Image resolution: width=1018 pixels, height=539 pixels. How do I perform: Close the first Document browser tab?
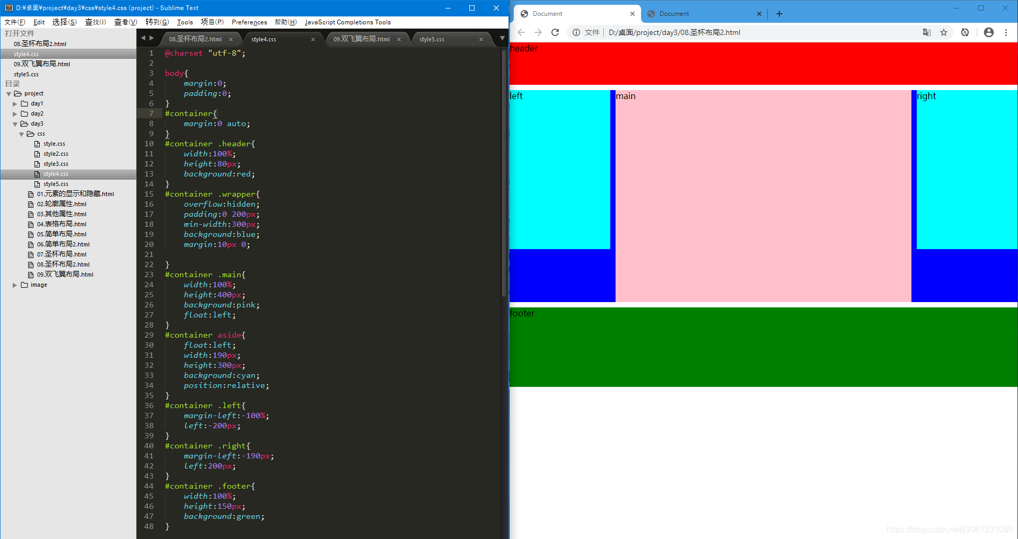633,14
